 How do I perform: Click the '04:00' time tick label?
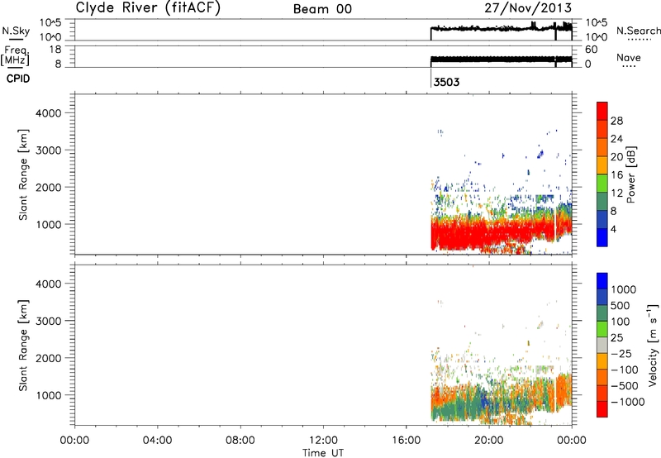click(157, 441)
